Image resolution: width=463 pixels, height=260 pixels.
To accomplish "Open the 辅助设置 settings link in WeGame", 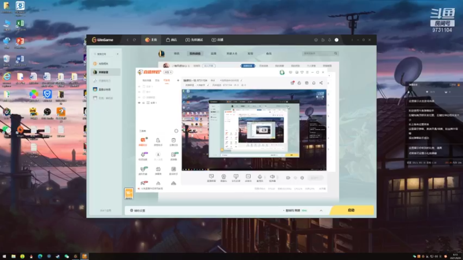I will coord(138,210).
